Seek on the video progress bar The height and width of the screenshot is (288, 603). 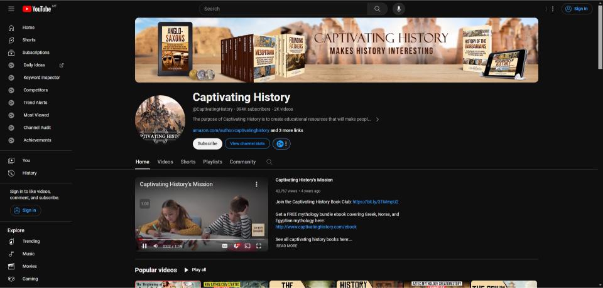click(x=202, y=240)
